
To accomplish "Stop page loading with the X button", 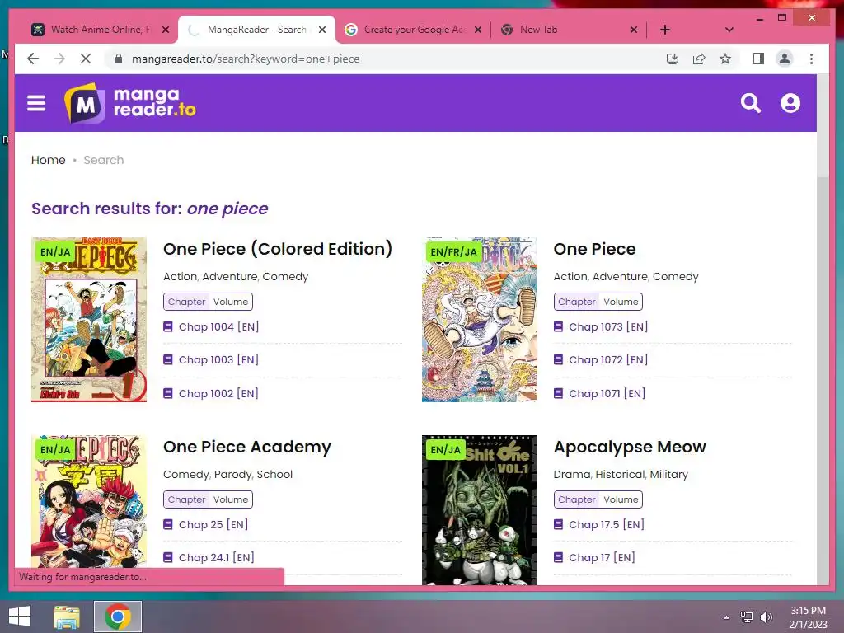I will 86,59.
